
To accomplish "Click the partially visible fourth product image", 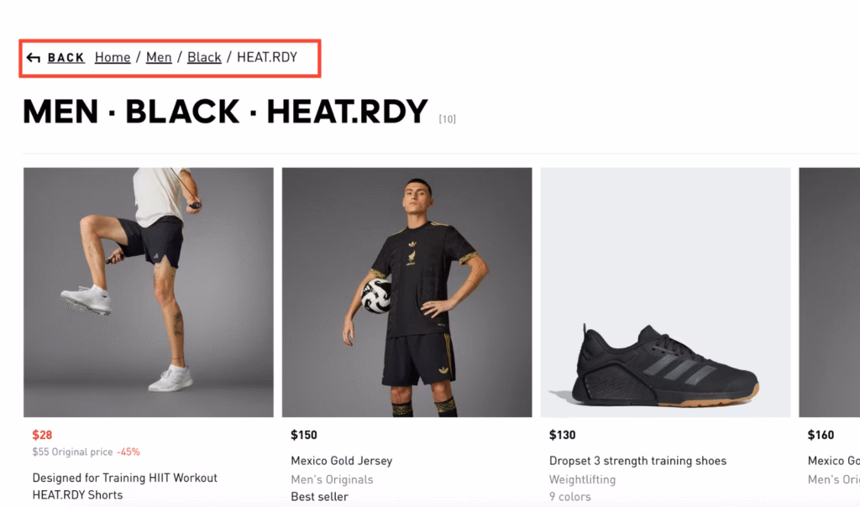I will coord(829,292).
